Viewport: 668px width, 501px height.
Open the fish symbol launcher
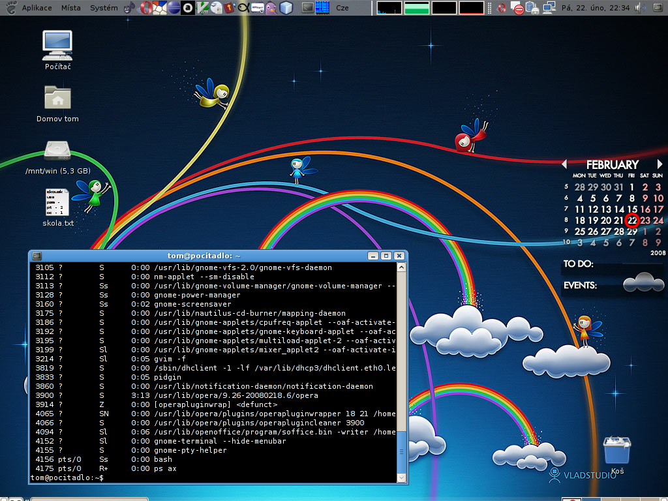(244, 8)
